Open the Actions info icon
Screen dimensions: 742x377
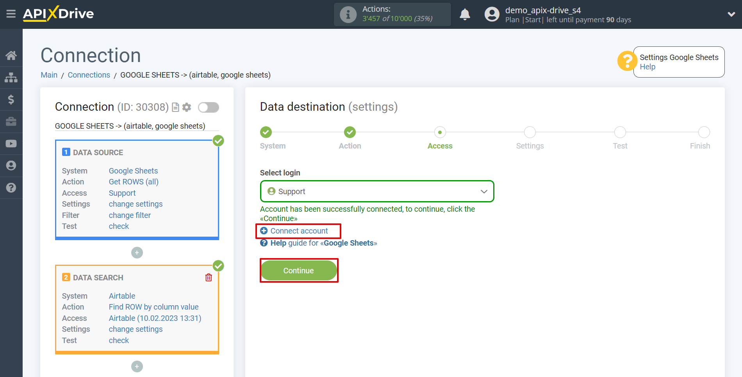click(x=348, y=14)
